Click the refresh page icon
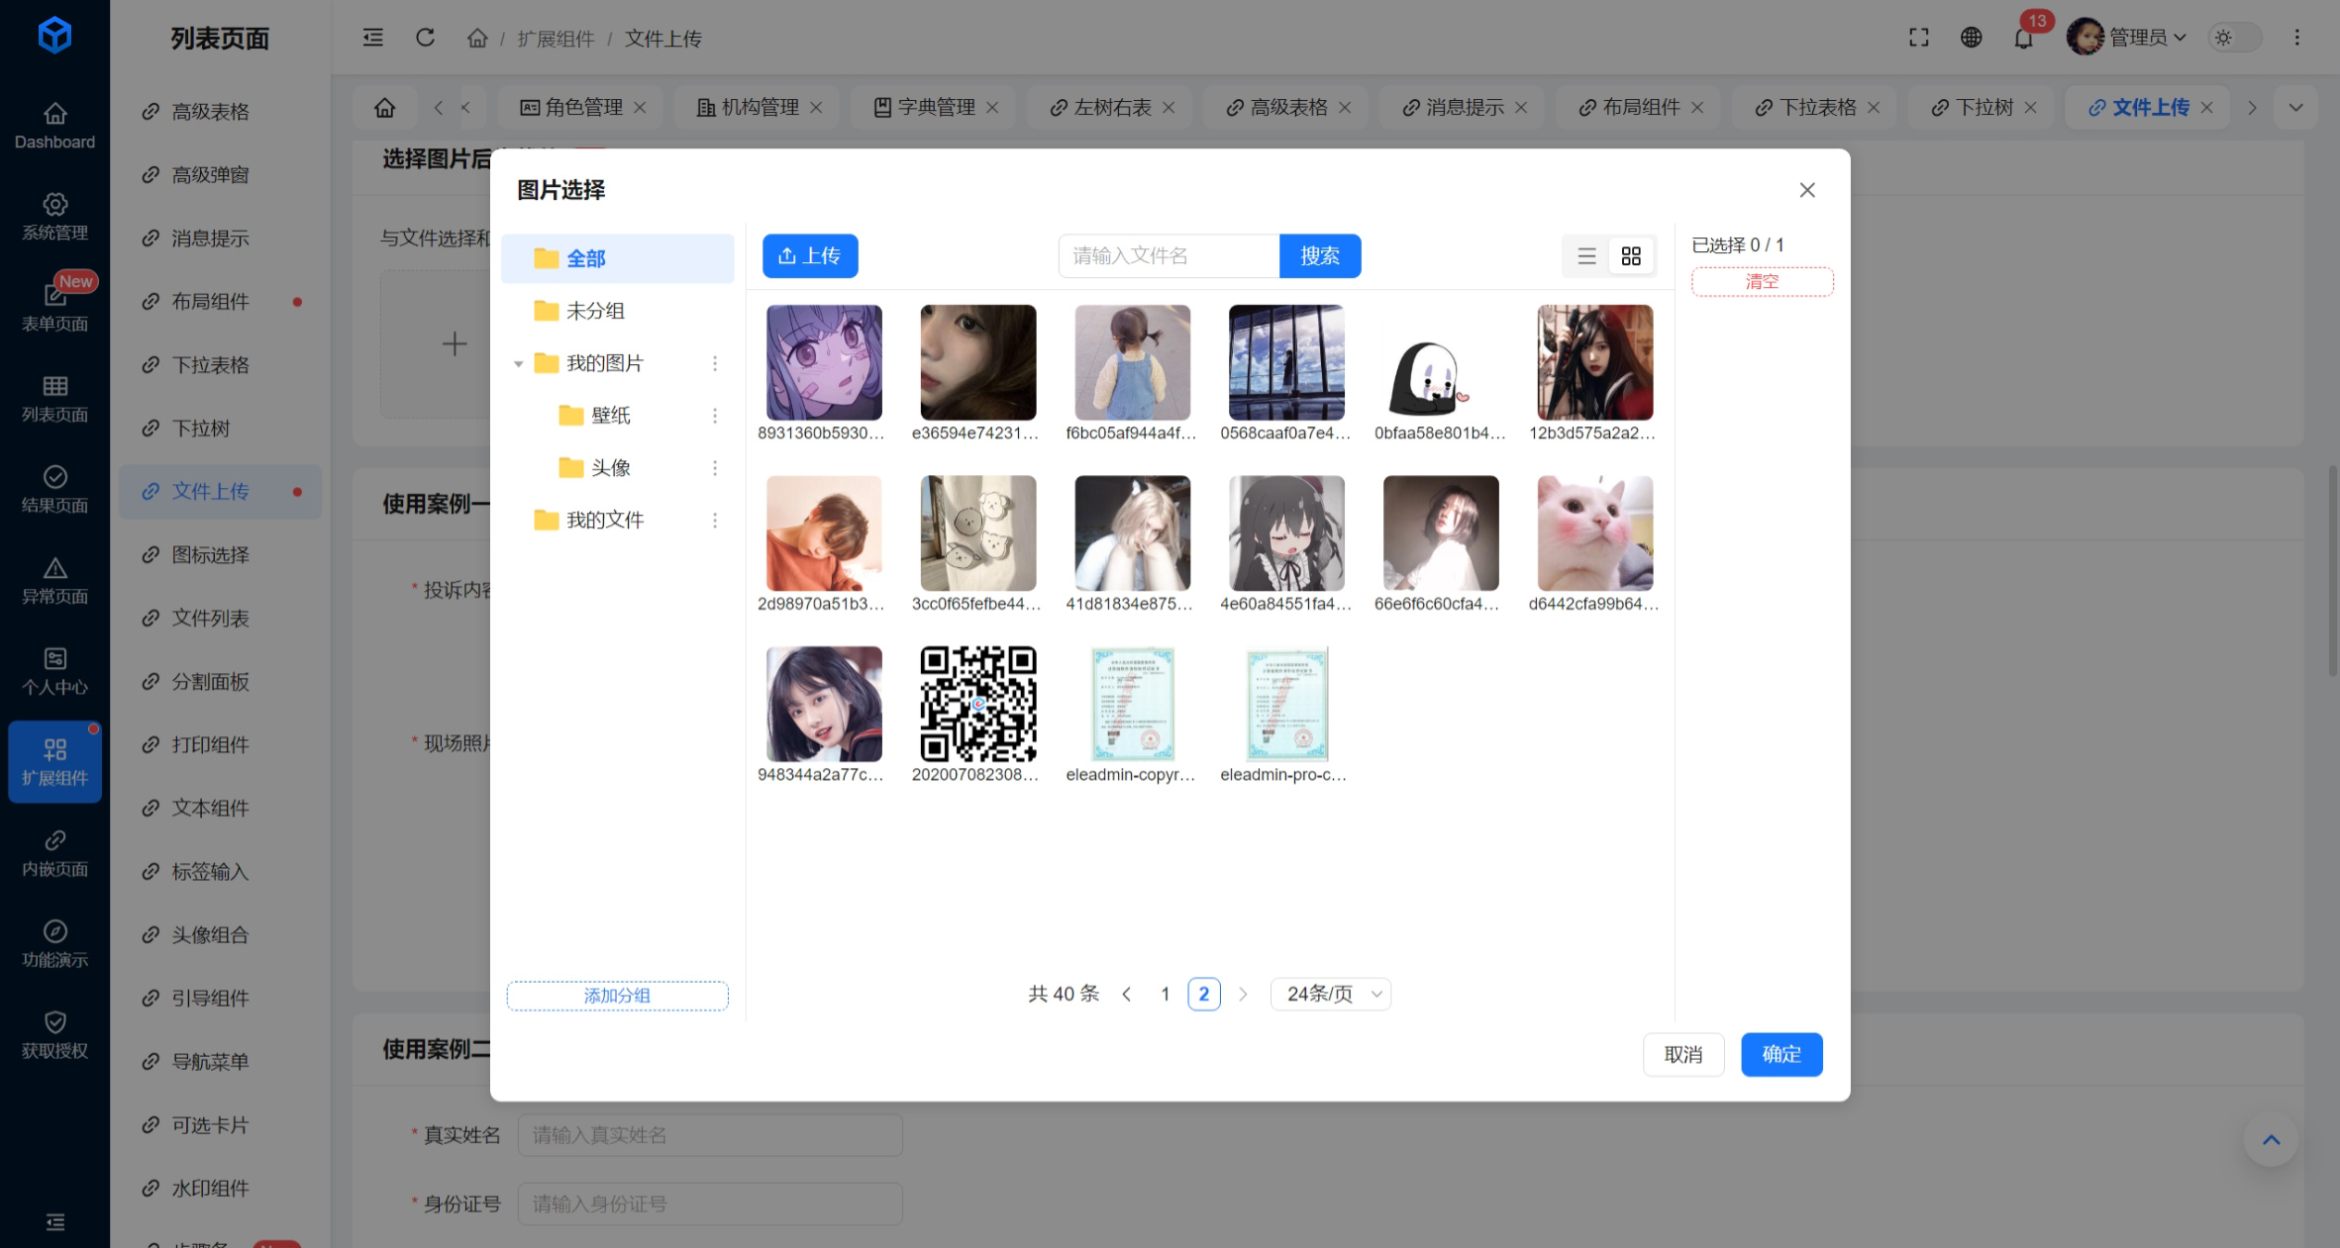Image resolution: width=2340 pixels, height=1248 pixels. tap(425, 38)
